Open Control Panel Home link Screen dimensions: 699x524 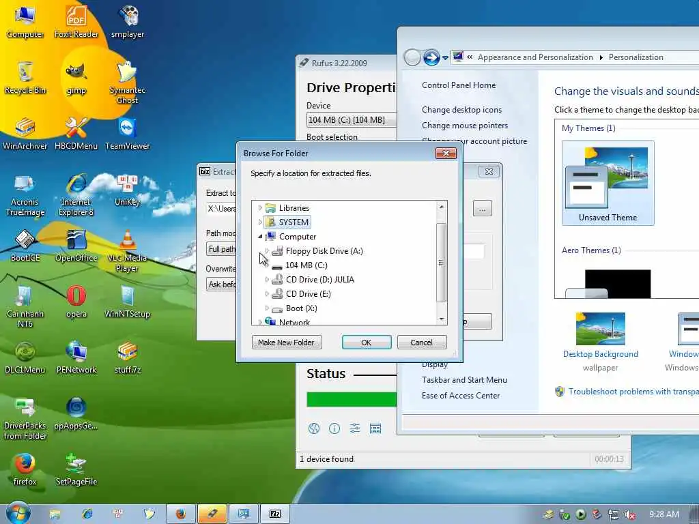459,85
